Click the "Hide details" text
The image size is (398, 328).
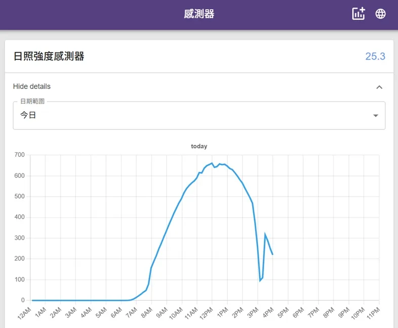click(x=32, y=86)
